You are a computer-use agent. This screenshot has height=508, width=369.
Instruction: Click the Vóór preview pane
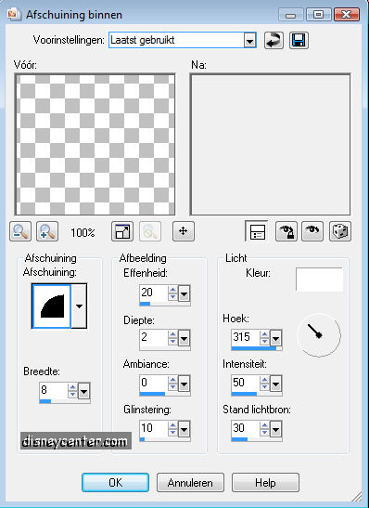(95, 144)
